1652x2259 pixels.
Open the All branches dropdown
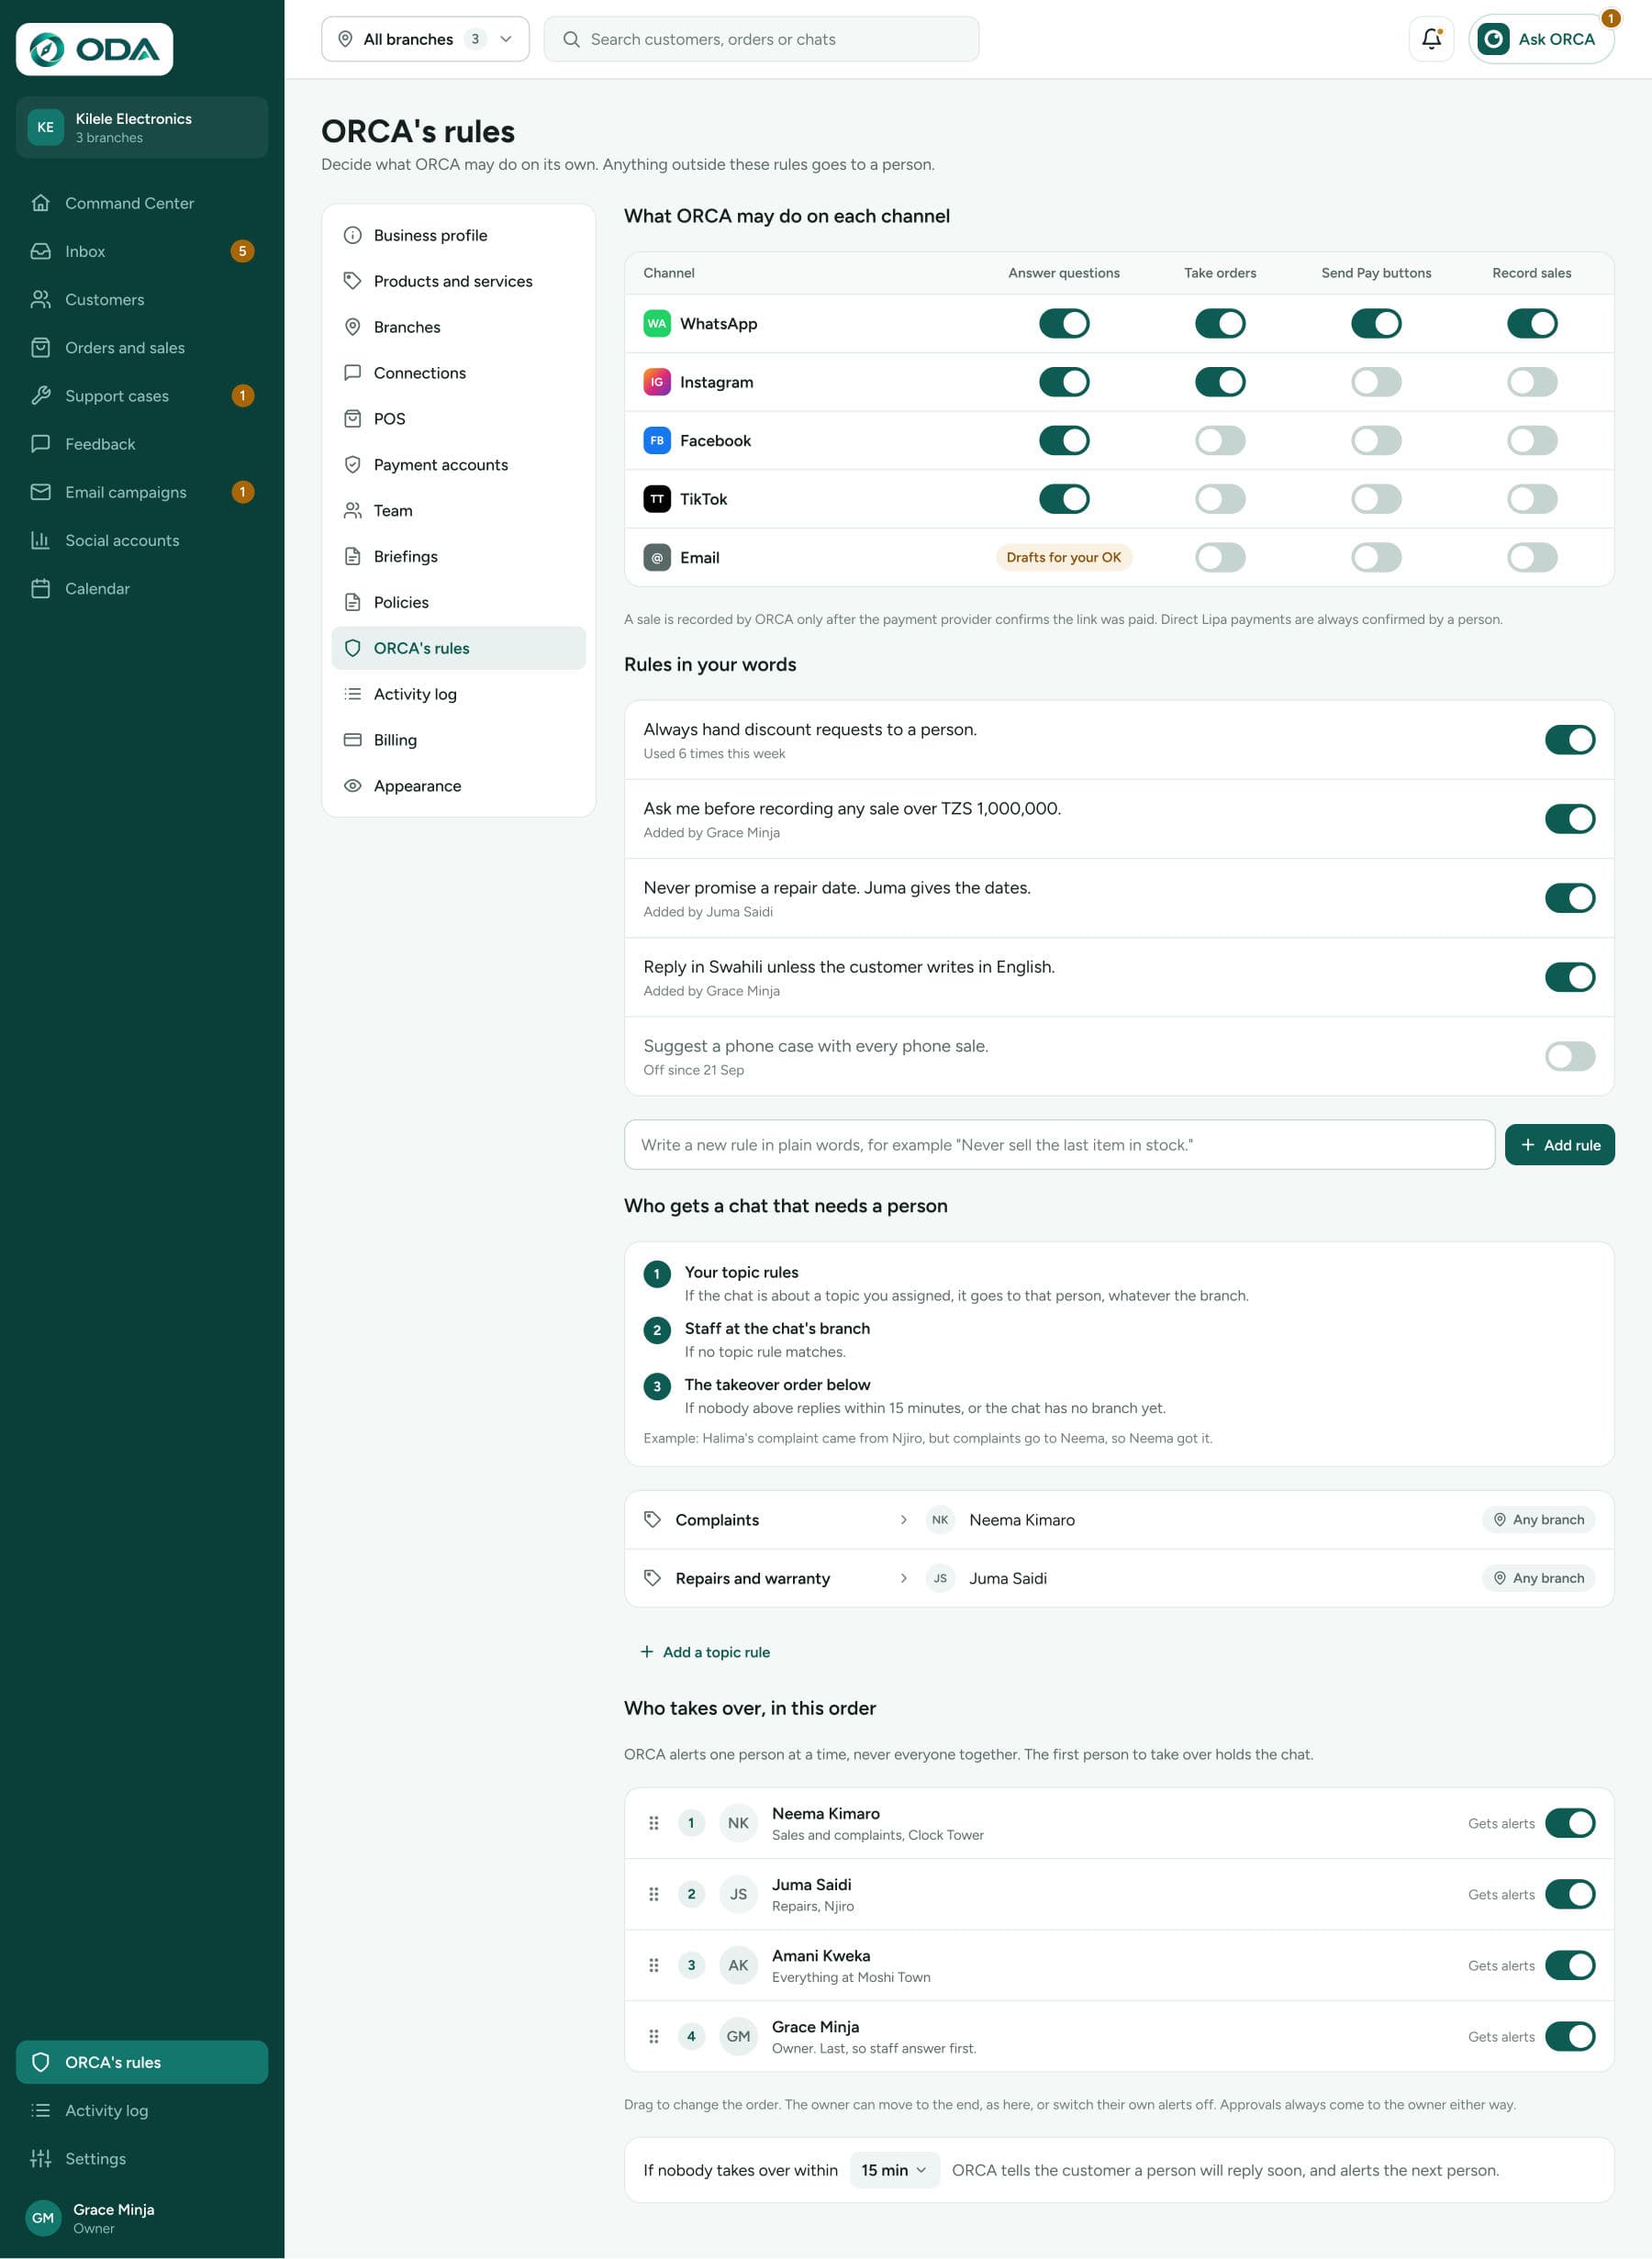(425, 39)
